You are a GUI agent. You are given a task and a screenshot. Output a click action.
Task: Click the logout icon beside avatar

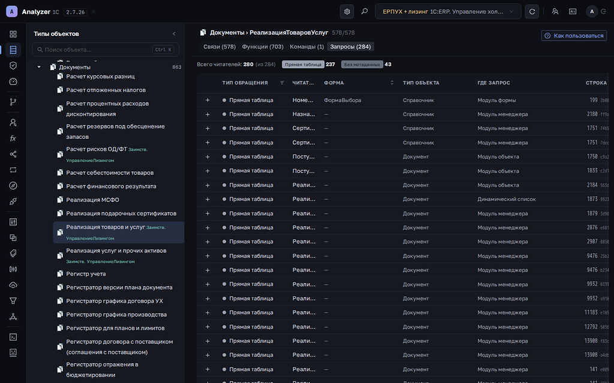603,12
